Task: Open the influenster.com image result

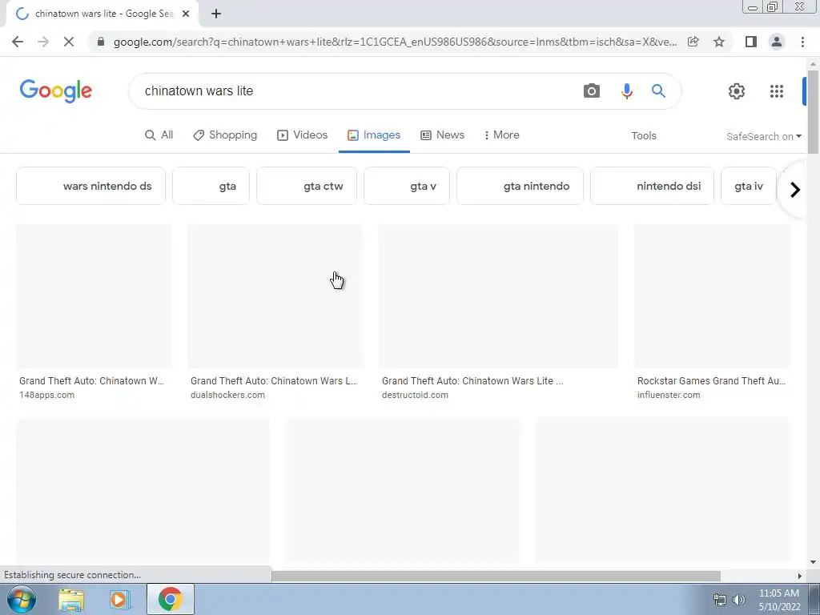Action: (712, 296)
